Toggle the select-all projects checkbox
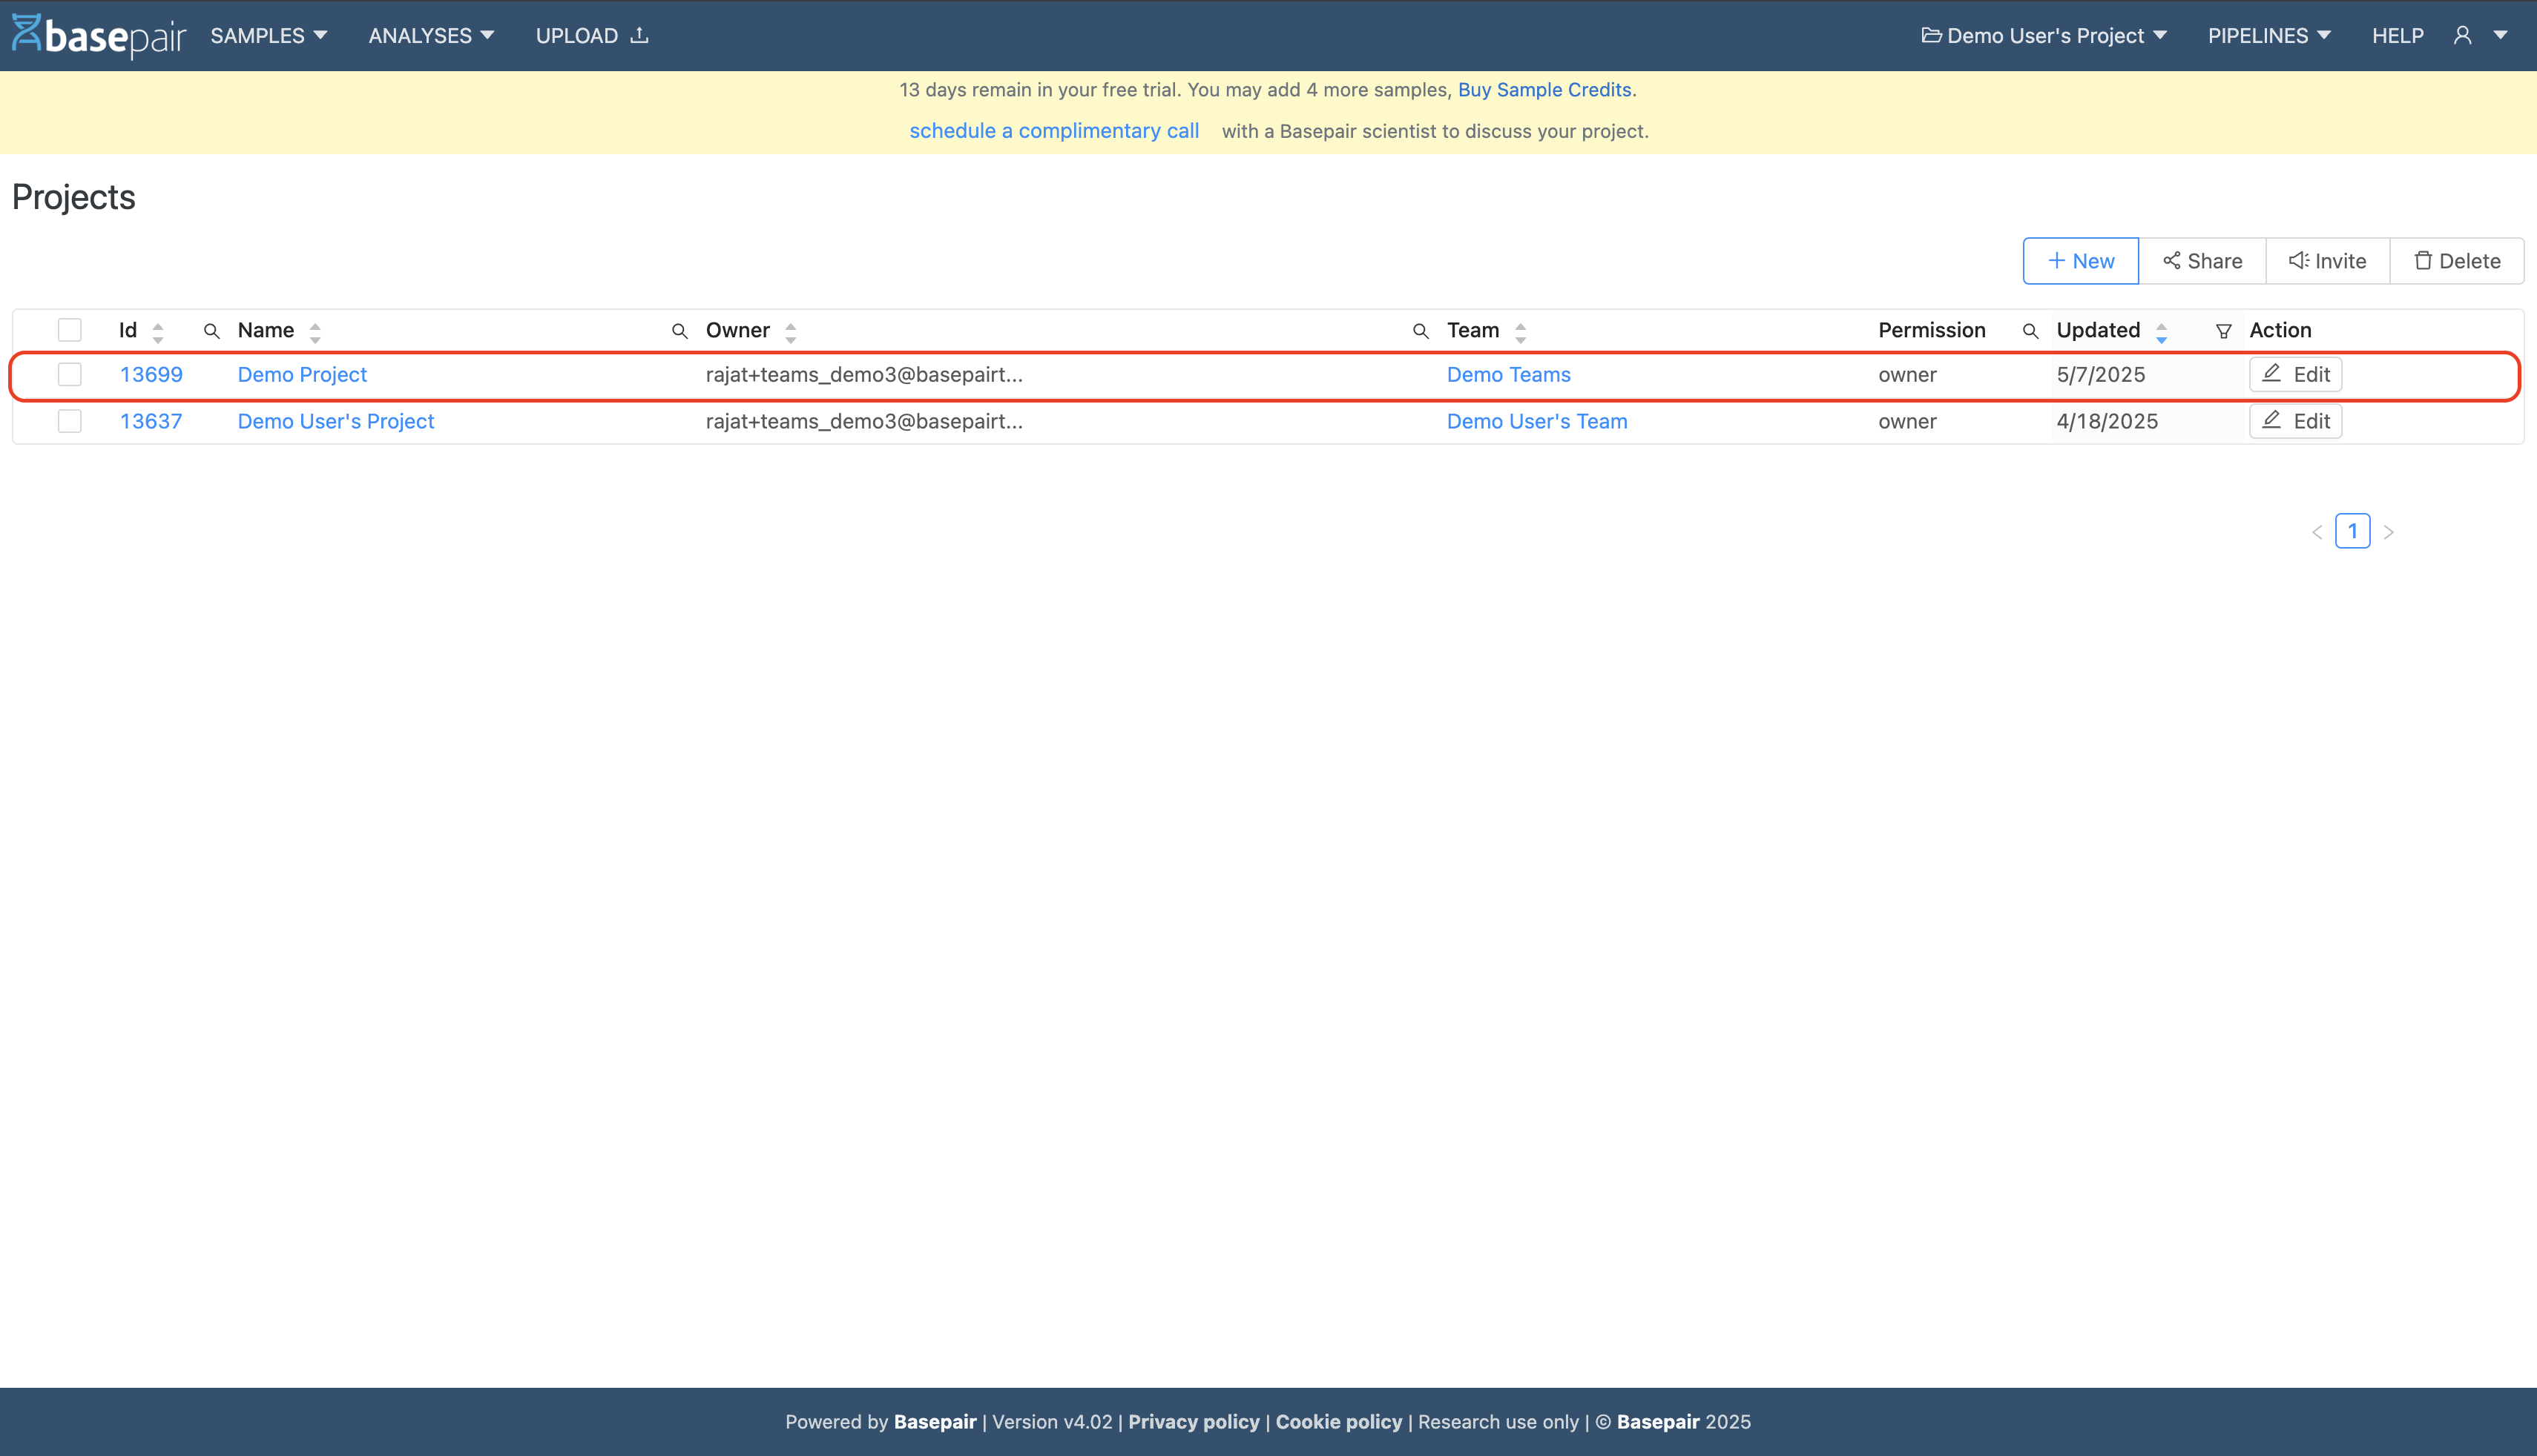Screen dimensions: 2537x1456 coord(69,330)
